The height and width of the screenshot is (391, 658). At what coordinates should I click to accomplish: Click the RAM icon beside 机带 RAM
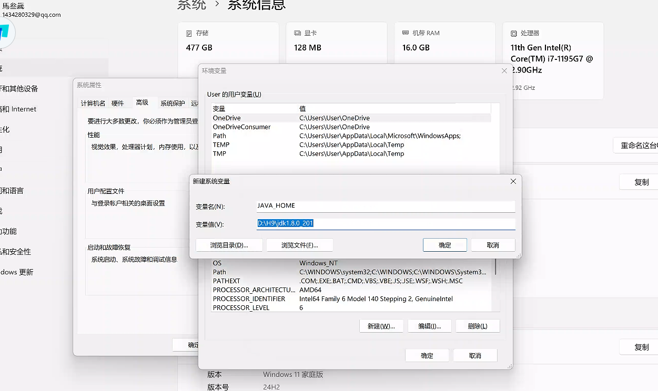(x=406, y=33)
